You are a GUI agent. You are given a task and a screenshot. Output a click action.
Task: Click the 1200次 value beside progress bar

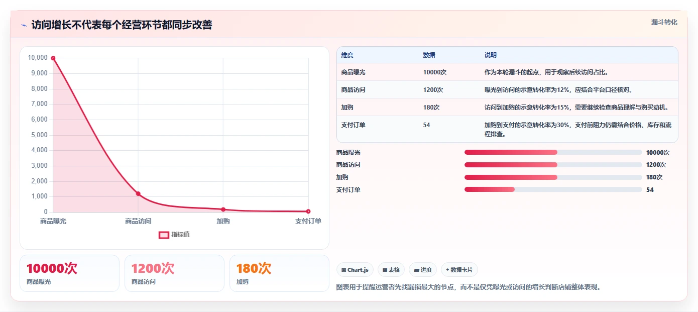[x=656, y=165]
